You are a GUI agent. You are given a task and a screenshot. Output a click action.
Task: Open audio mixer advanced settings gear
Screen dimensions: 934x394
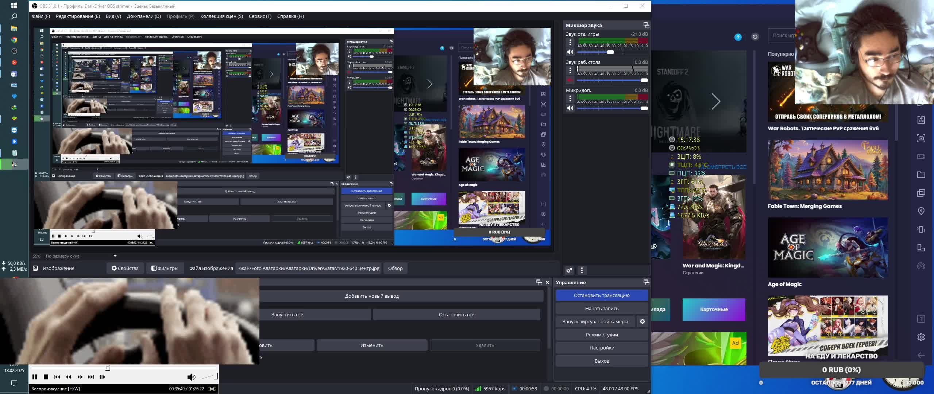coord(569,270)
